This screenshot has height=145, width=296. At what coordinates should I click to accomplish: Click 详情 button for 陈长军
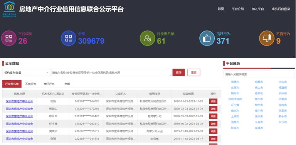pos(213,116)
